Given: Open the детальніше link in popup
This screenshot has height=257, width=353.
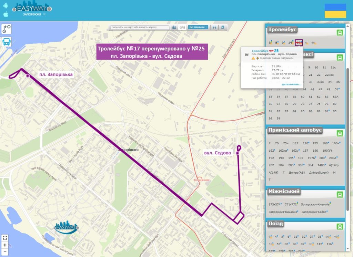Looking at the screenshot, I should point(291,84).
